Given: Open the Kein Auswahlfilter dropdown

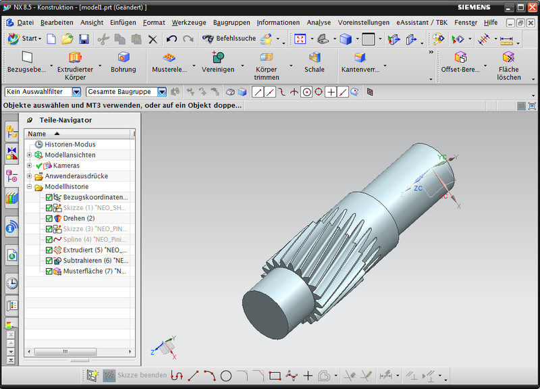Looking at the screenshot, I should tap(76, 92).
